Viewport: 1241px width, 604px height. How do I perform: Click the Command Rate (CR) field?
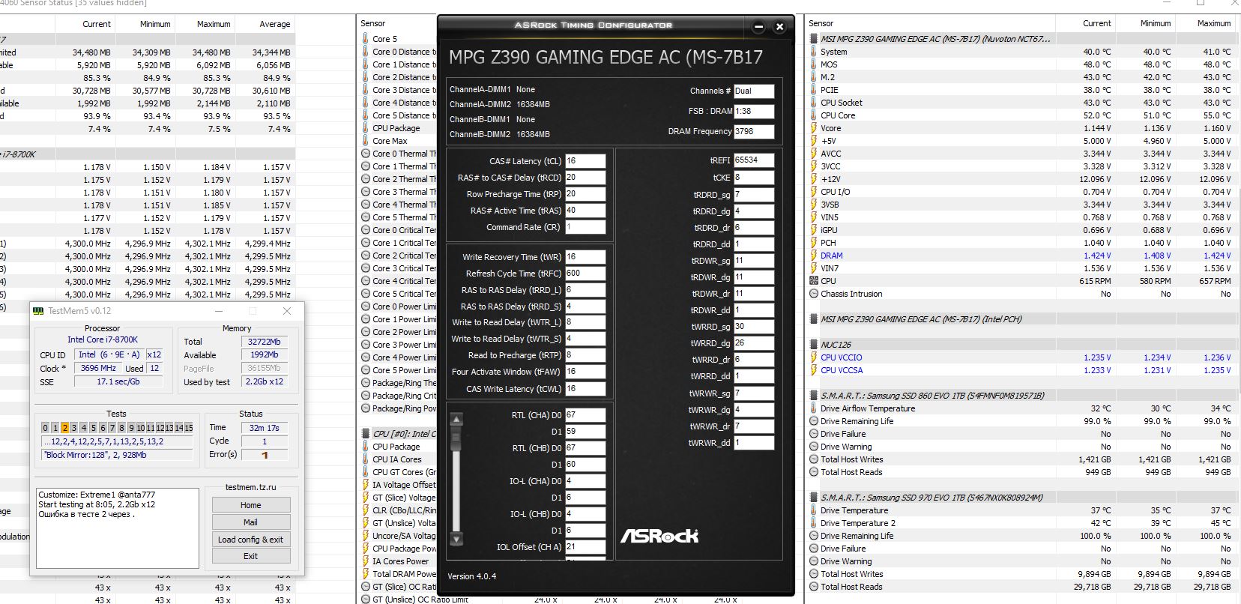(585, 227)
